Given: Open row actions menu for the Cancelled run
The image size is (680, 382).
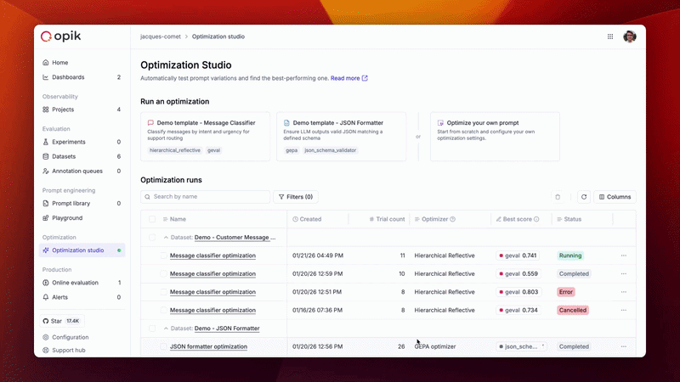Looking at the screenshot, I should click(x=624, y=310).
